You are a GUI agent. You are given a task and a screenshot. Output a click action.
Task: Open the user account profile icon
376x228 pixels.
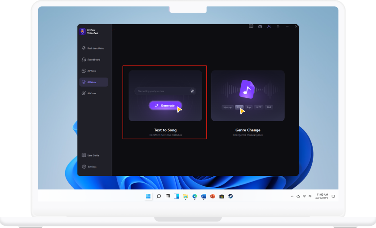pyautogui.click(x=269, y=26)
